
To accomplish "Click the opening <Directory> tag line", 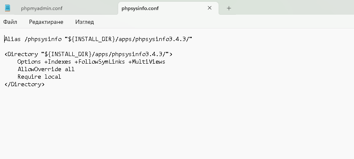I will pos(88,54).
